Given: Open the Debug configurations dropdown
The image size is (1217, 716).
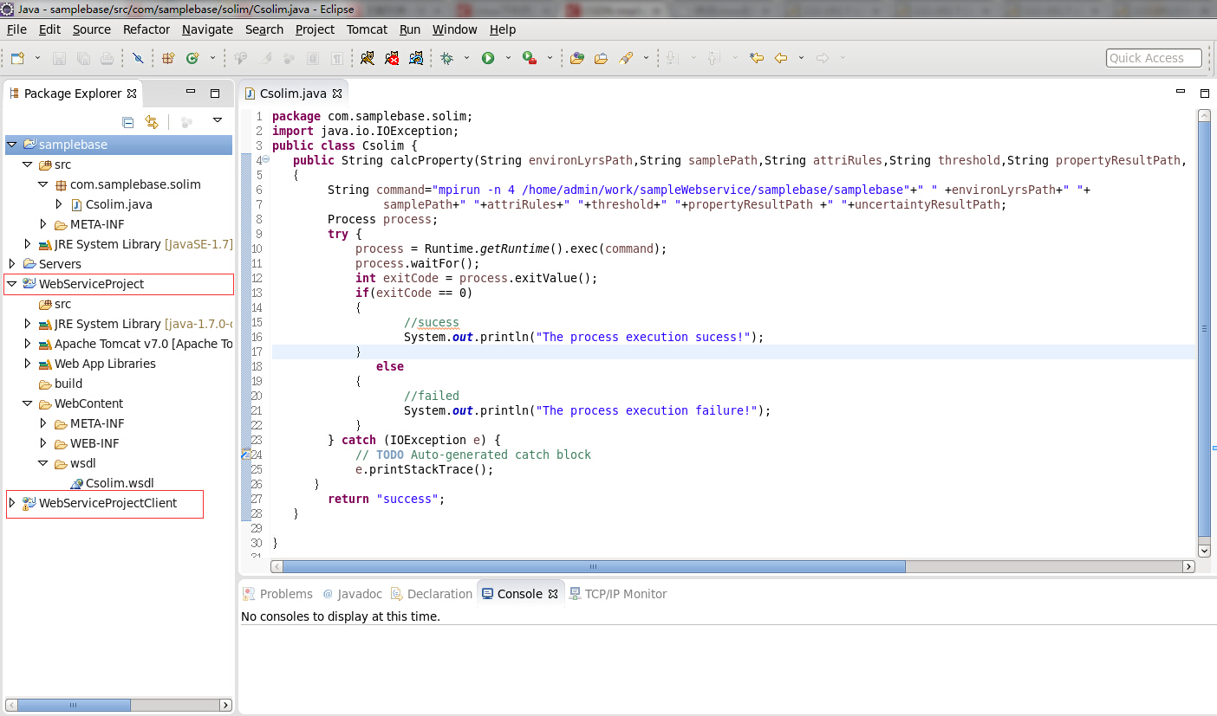Looking at the screenshot, I should (x=466, y=58).
